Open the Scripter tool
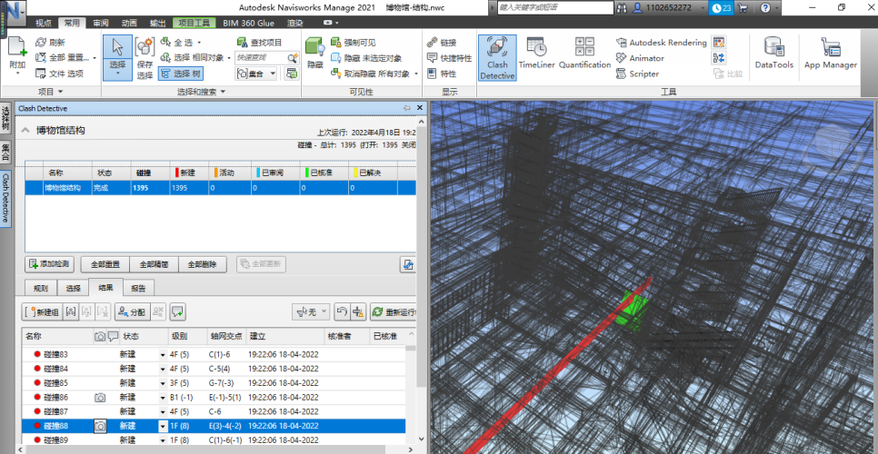 (637, 74)
